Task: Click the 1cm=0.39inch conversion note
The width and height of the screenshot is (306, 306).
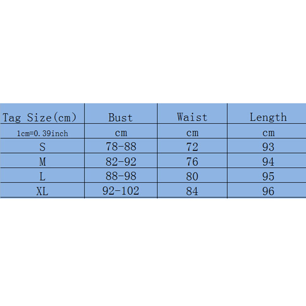Action: 42,133
